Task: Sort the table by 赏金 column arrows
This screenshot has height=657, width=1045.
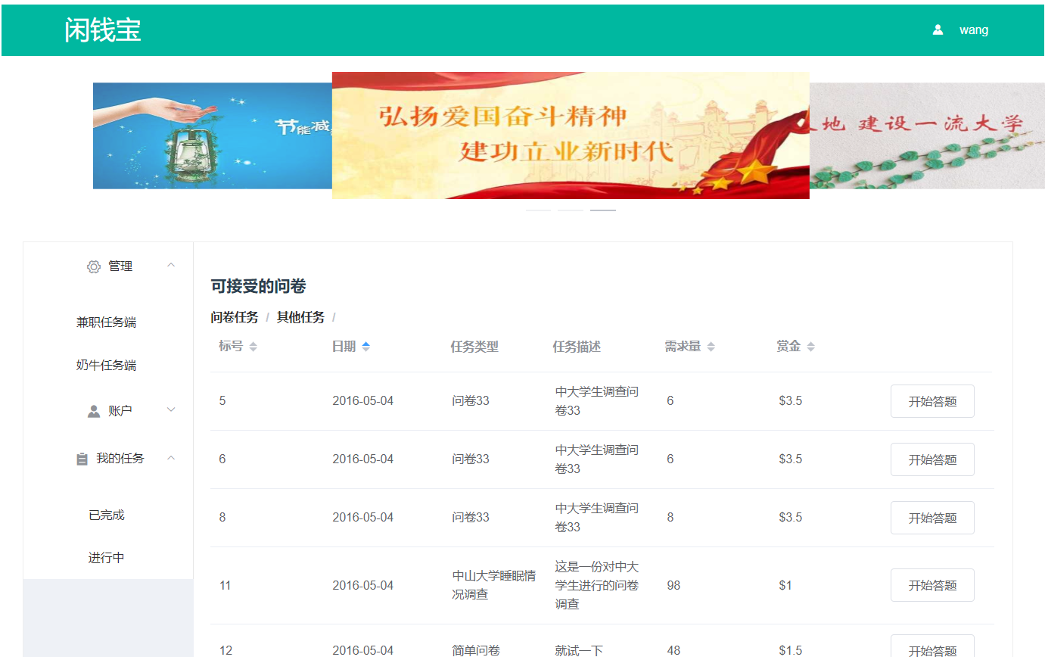Action: [x=810, y=347]
